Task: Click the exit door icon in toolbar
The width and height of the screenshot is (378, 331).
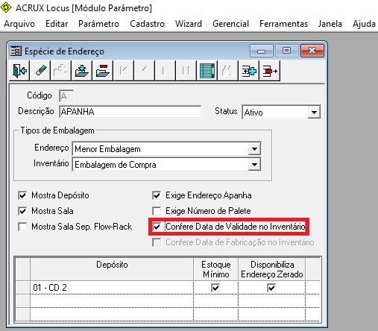Action: [19, 71]
